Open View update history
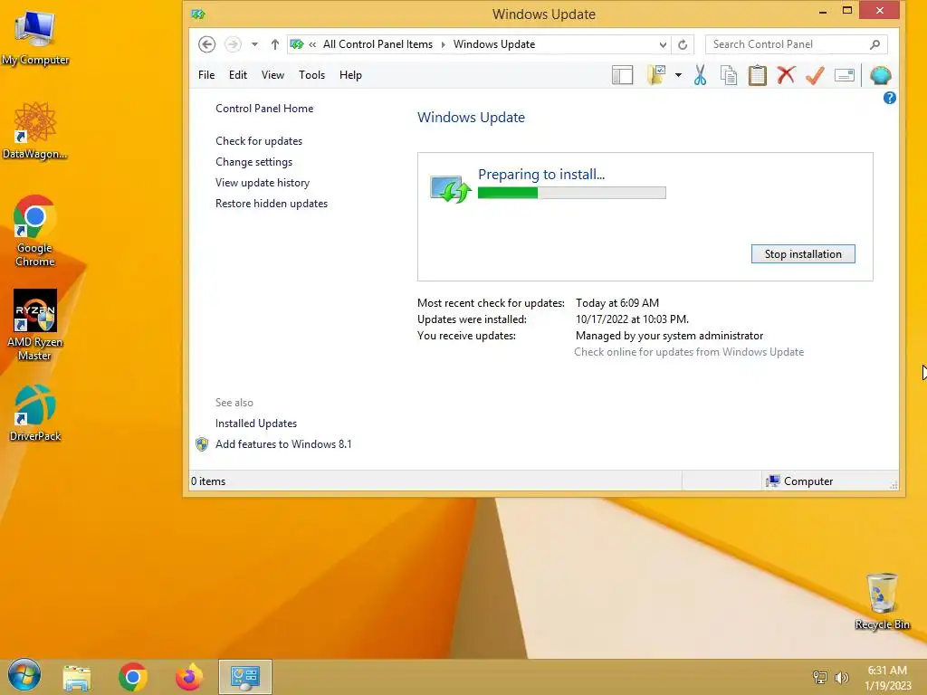The height and width of the screenshot is (695, 927). (263, 183)
